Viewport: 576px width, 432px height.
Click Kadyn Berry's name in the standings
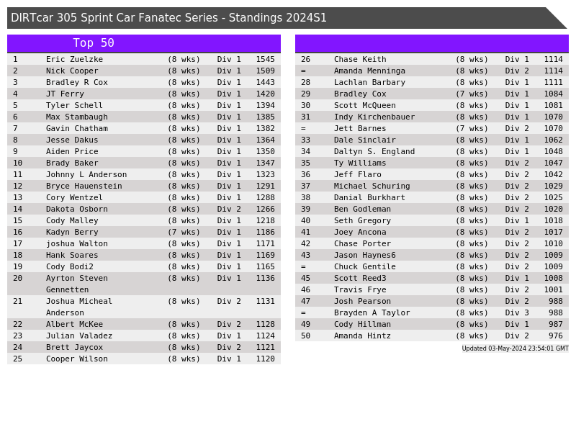coord(72,232)
